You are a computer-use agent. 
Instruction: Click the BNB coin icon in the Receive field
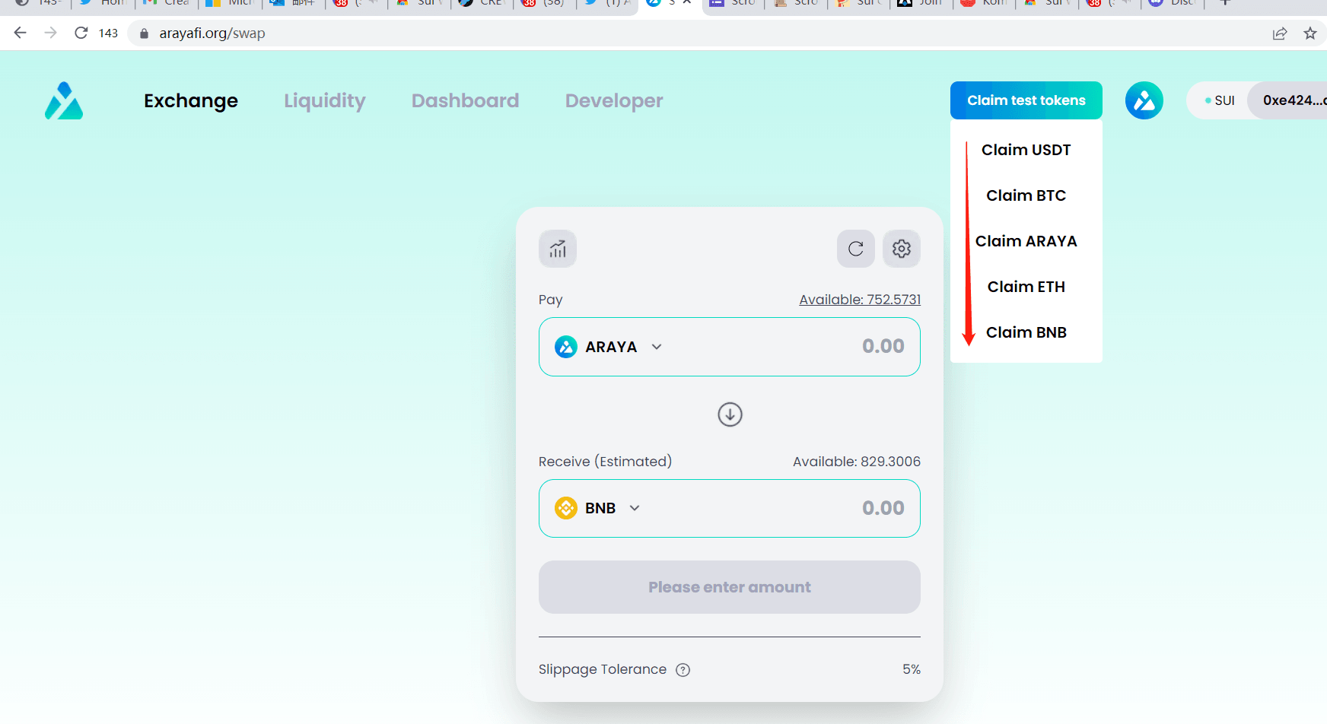point(566,508)
